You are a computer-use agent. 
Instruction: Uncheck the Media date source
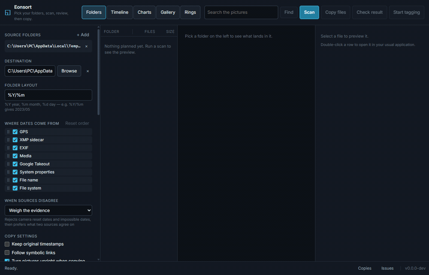click(x=15, y=156)
